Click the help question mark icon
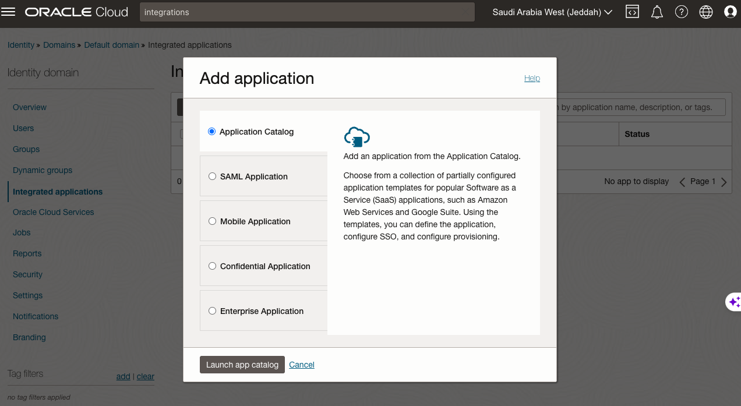The width and height of the screenshot is (741, 406). [682, 12]
